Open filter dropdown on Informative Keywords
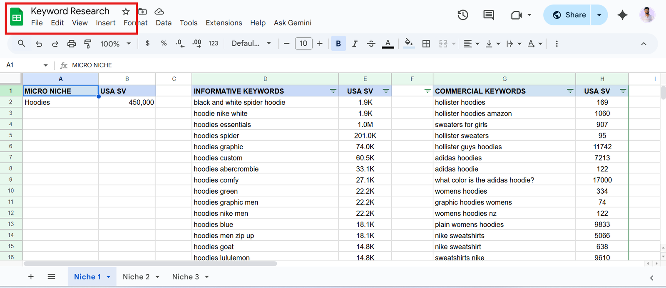 click(x=333, y=91)
